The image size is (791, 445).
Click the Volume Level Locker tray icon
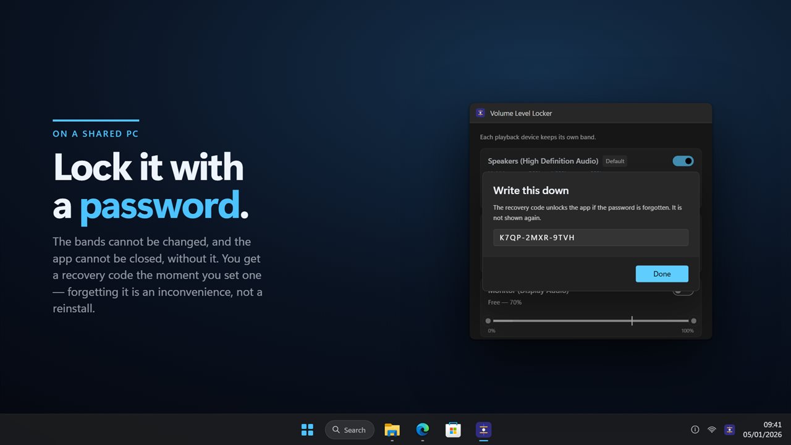click(730, 430)
